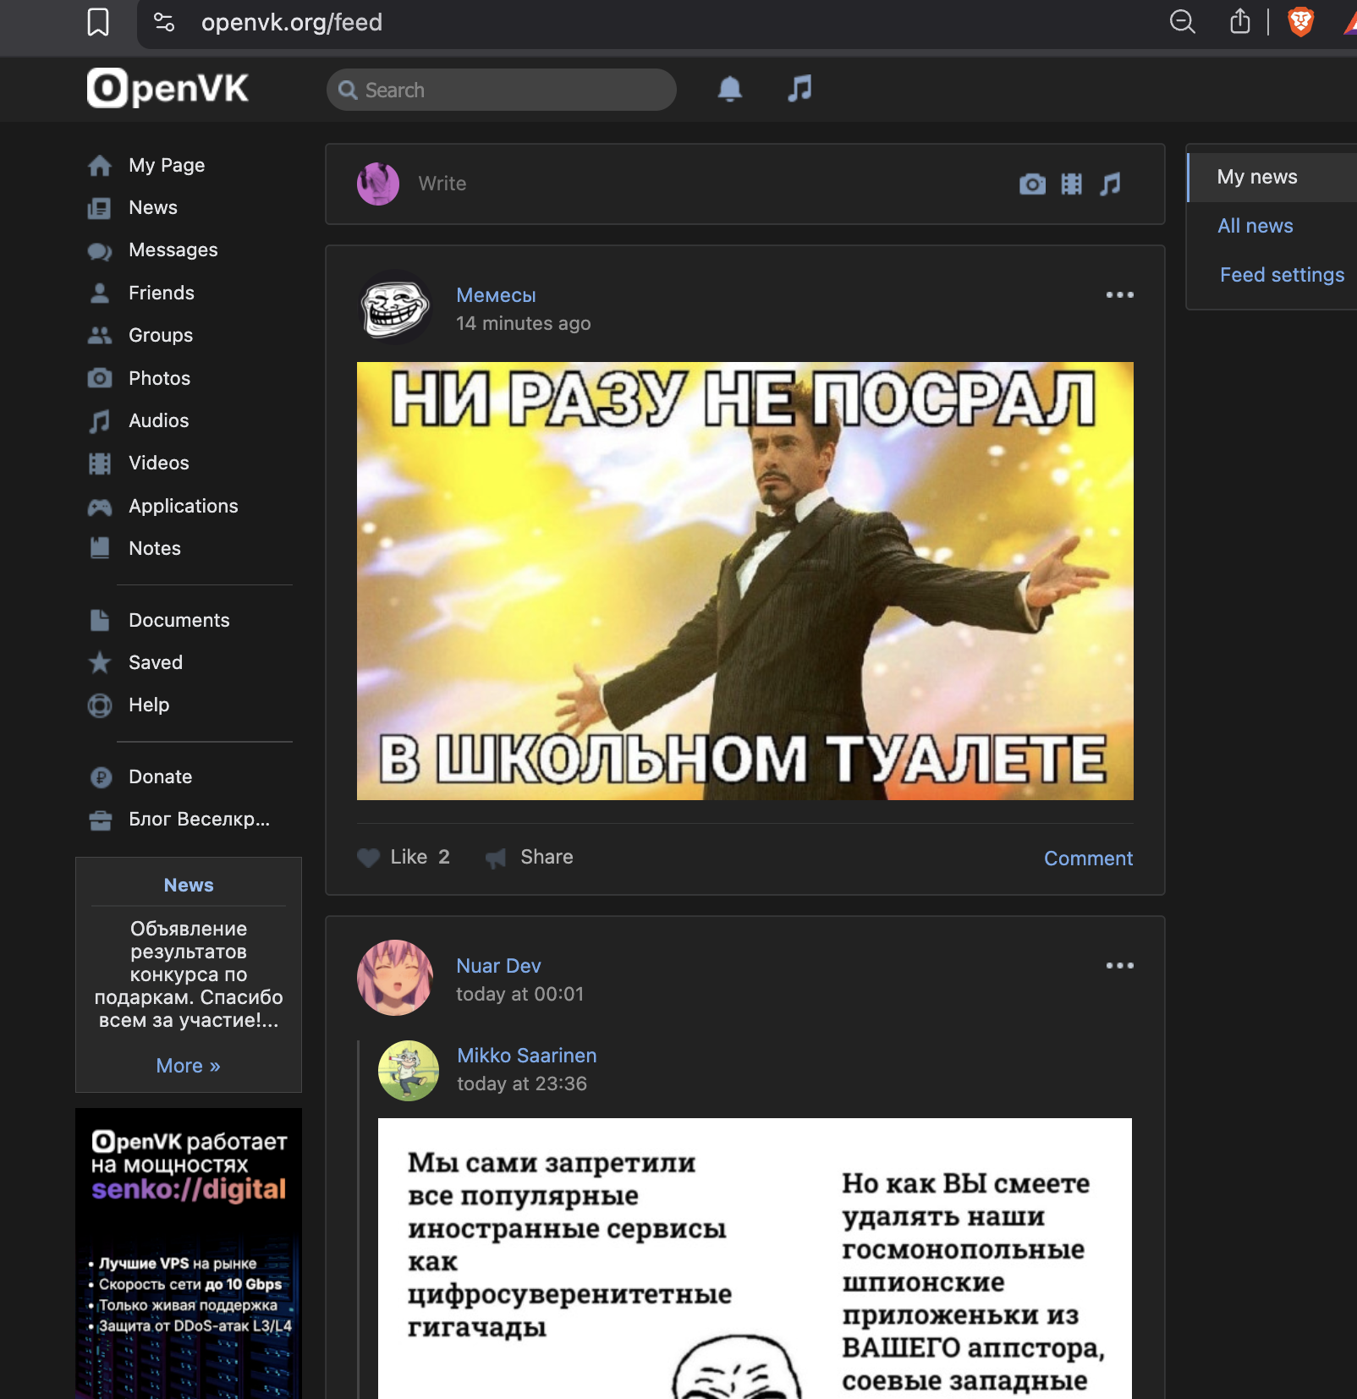Click the browser share icon
Screen dimensions: 1357x1399
(1239, 21)
